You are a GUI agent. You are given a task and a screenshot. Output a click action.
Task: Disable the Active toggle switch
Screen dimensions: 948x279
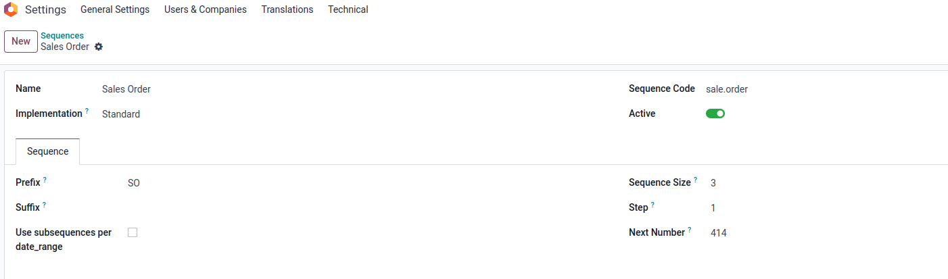[715, 113]
